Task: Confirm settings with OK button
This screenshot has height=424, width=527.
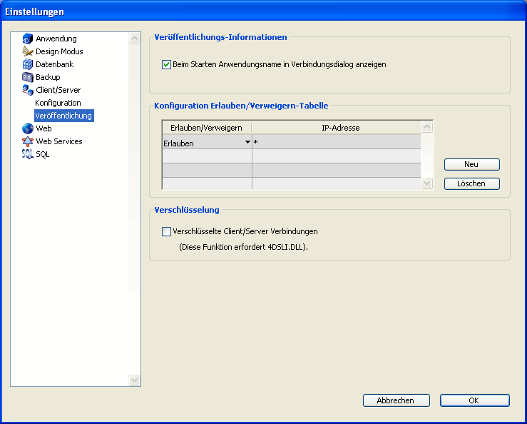Action: coord(474,400)
